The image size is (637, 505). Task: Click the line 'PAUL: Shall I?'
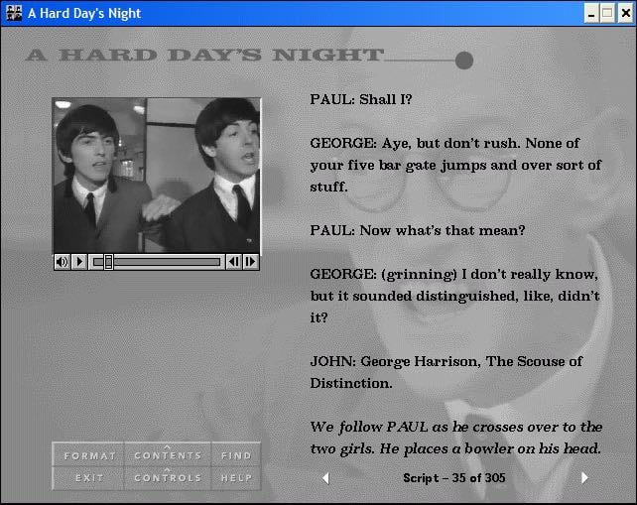(361, 99)
